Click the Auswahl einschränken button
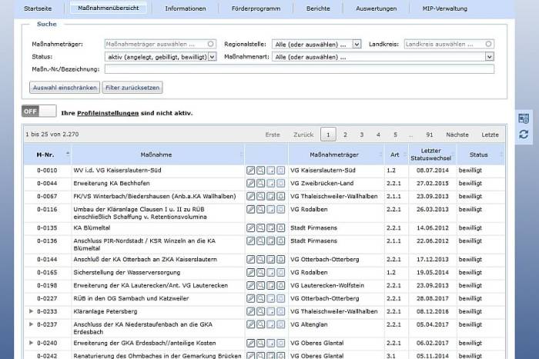Image resolution: width=539 pixels, height=359 pixels. (65, 88)
